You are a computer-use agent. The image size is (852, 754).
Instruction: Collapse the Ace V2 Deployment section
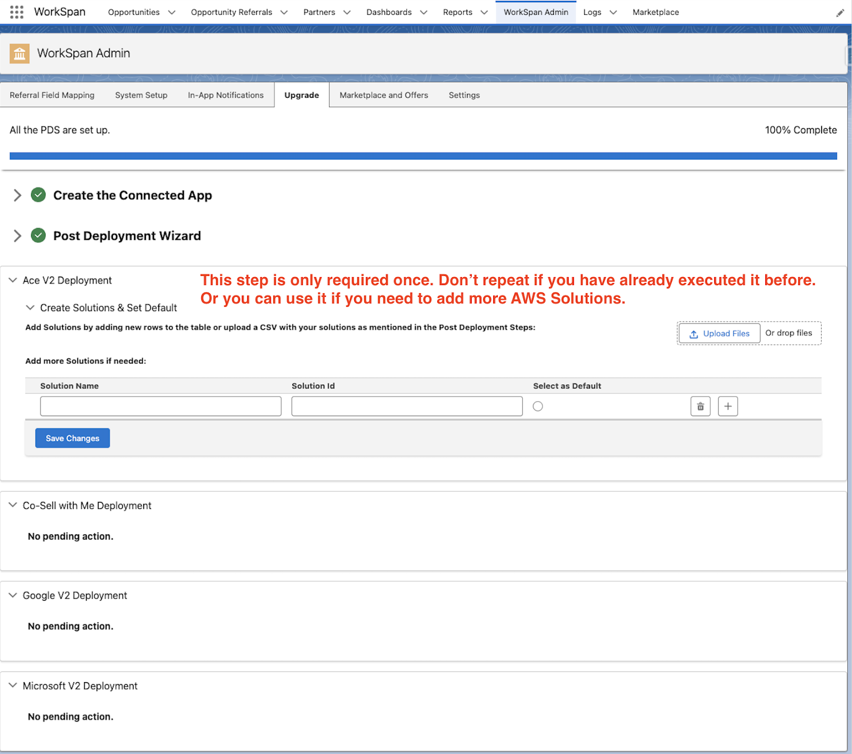tap(13, 280)
